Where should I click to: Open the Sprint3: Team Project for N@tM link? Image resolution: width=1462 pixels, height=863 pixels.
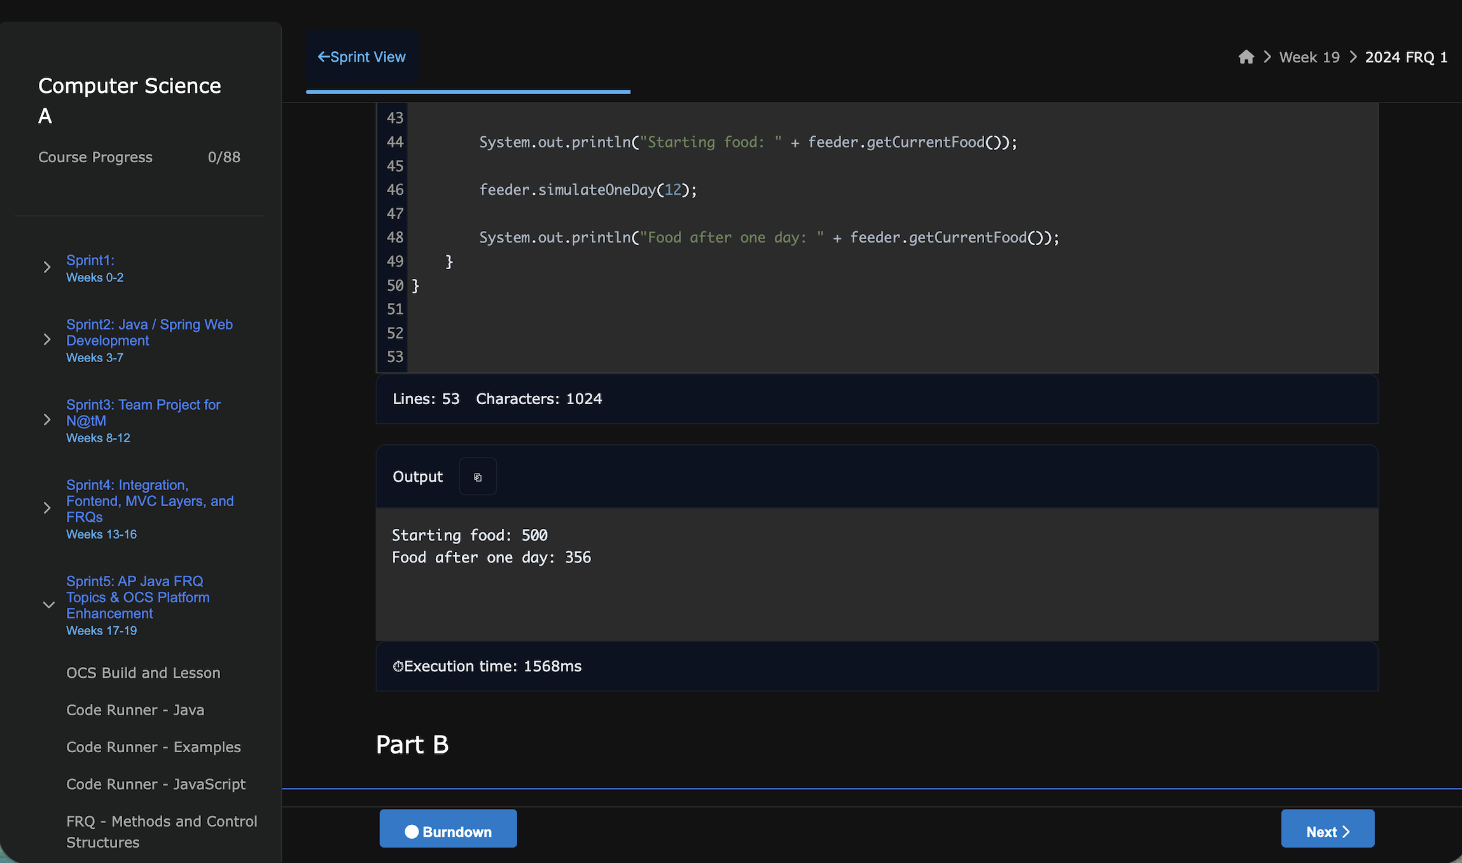(x=143, y=412)
